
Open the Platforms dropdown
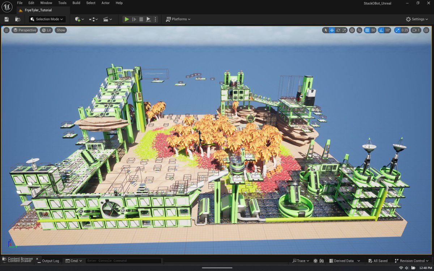point(178,19)
